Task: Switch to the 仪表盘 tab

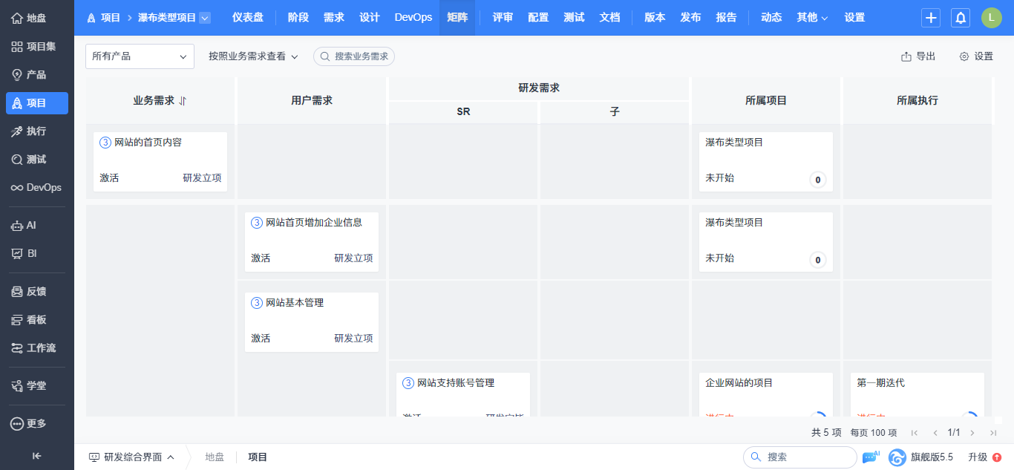Action: (x=248, y=18)
